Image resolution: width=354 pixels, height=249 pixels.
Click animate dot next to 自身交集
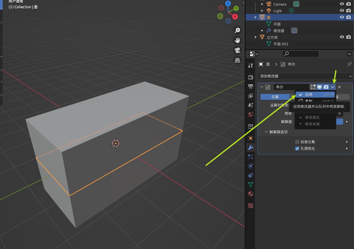tap(347, 142)
